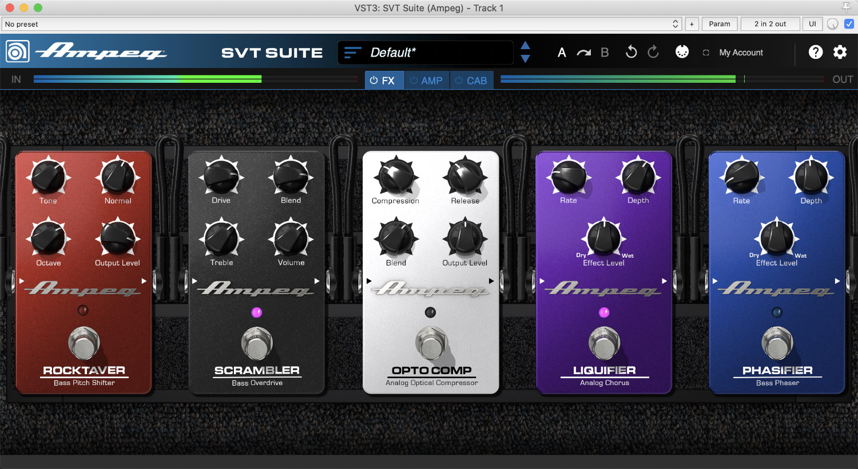Move Phasifier pedal right with arrow

(x=837, y=280)
